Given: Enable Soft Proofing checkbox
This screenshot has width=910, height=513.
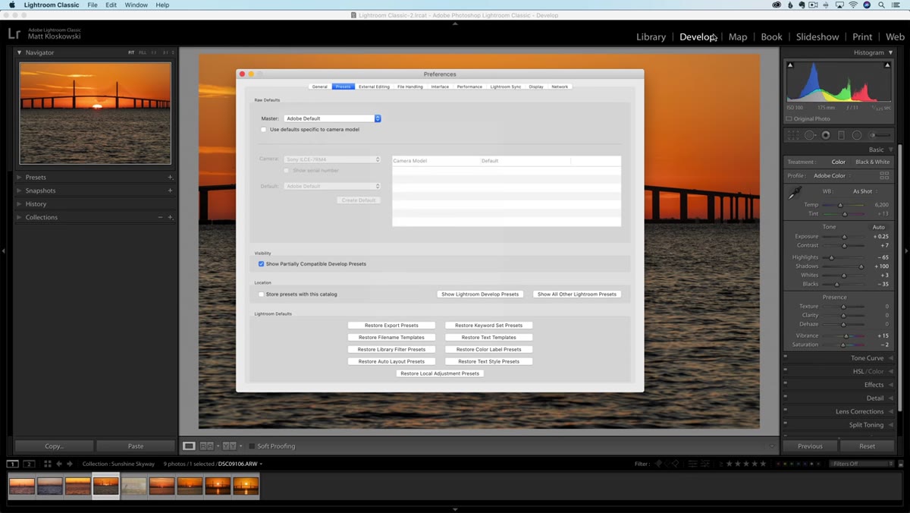Looking at the screenshot, I should [252, 446].
